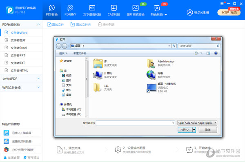
Task: Open the PDF转换 tab
Action: coord(52,10)
